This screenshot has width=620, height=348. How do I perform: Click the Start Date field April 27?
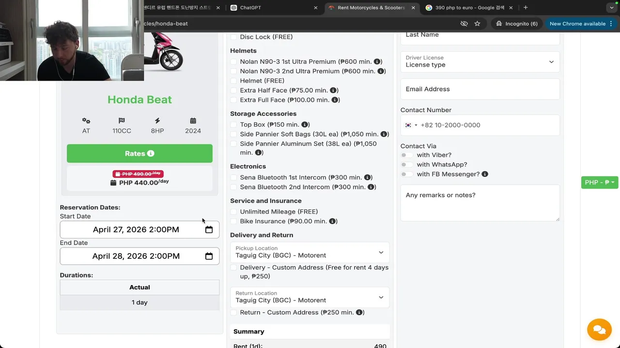coord(139,230)
